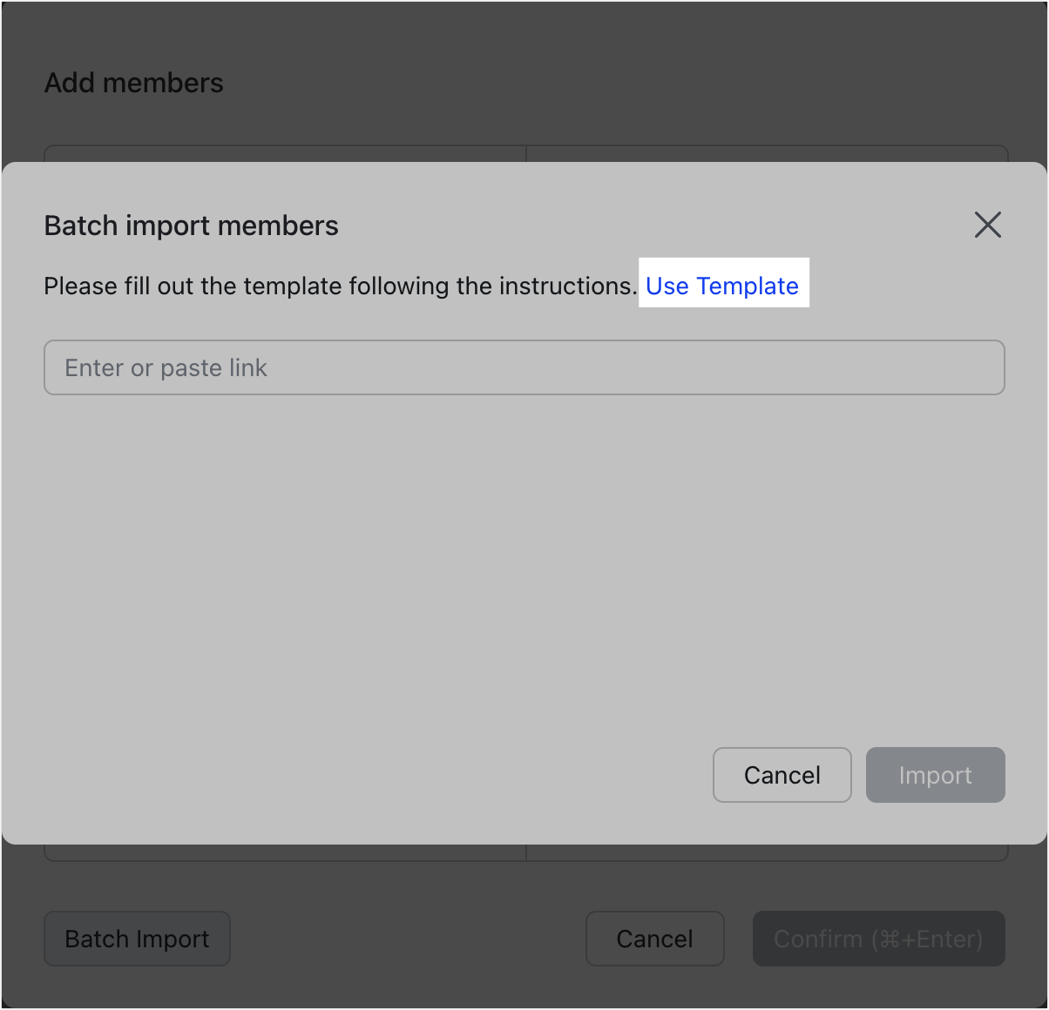Click Confirm with the ⌘+Enter label
The height and width of the screenshot is (1010, 1049).
click(878, 939)
